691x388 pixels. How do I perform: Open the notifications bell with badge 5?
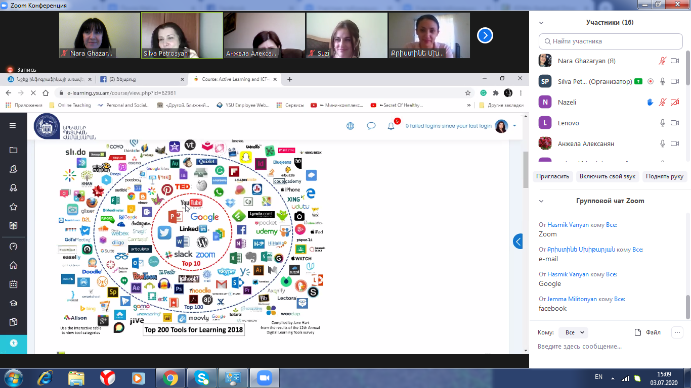[x=391, y=126]
